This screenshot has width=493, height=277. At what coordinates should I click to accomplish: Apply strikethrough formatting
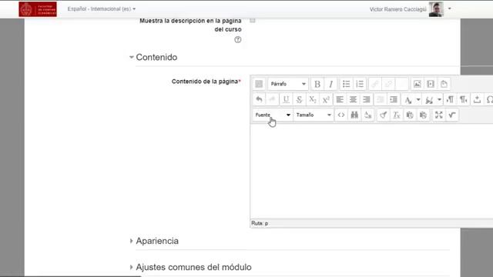tap(300, 99)
